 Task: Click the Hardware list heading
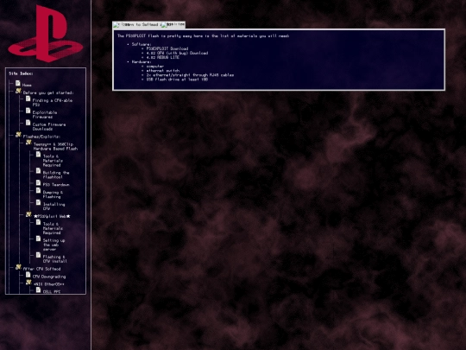pyautogui.click(x=142, y=62)
